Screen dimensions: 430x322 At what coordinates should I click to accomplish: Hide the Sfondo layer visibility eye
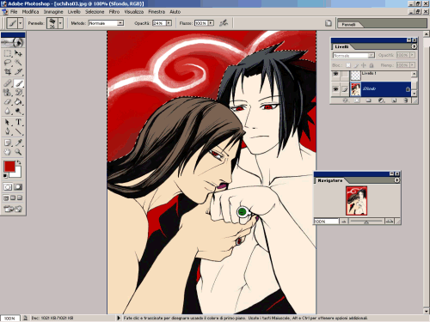pyautogui.click(x=335, y=89)
